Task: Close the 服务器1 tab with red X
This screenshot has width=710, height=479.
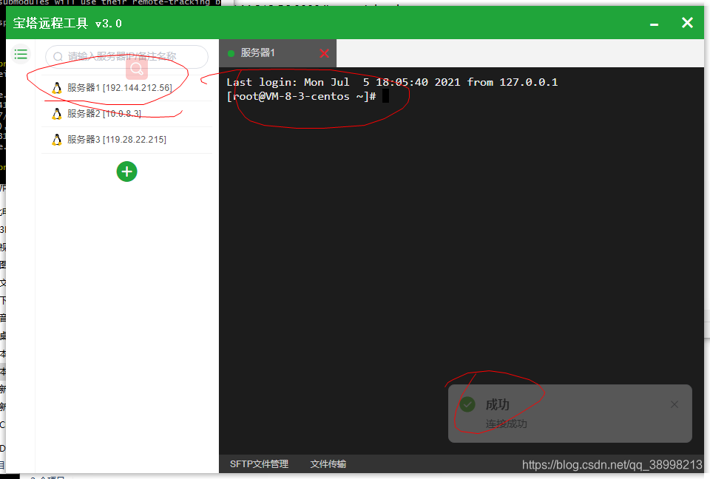Action: [324, 53]
